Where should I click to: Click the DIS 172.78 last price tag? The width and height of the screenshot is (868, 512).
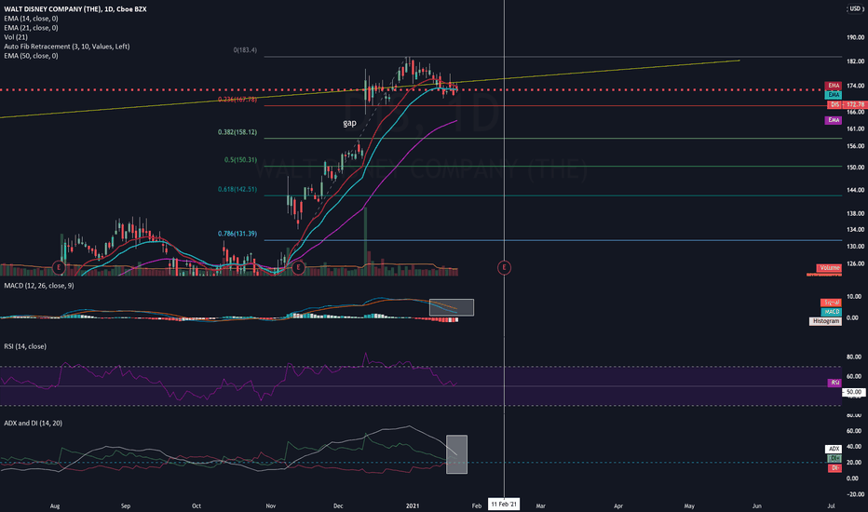[x=847, y=104]
